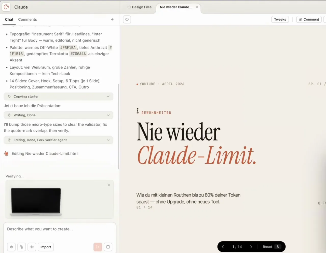Expand the Editing, Done, Fork verifier agent step
Viewport: 326px width, 253px height.
tap(59, 140)
